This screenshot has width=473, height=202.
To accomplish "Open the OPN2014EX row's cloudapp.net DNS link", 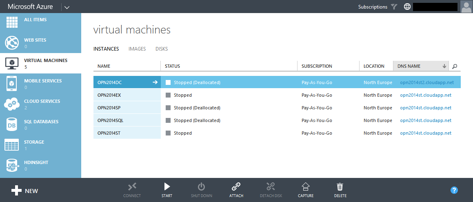I will tap(426, 95).
